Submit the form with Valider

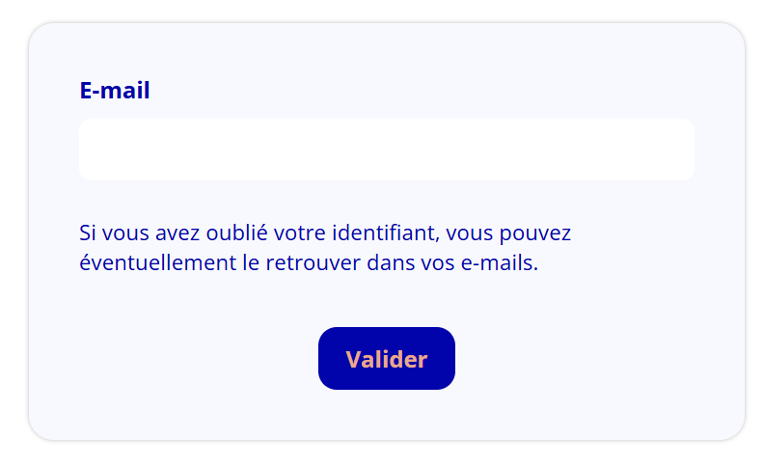coord(386,359)
